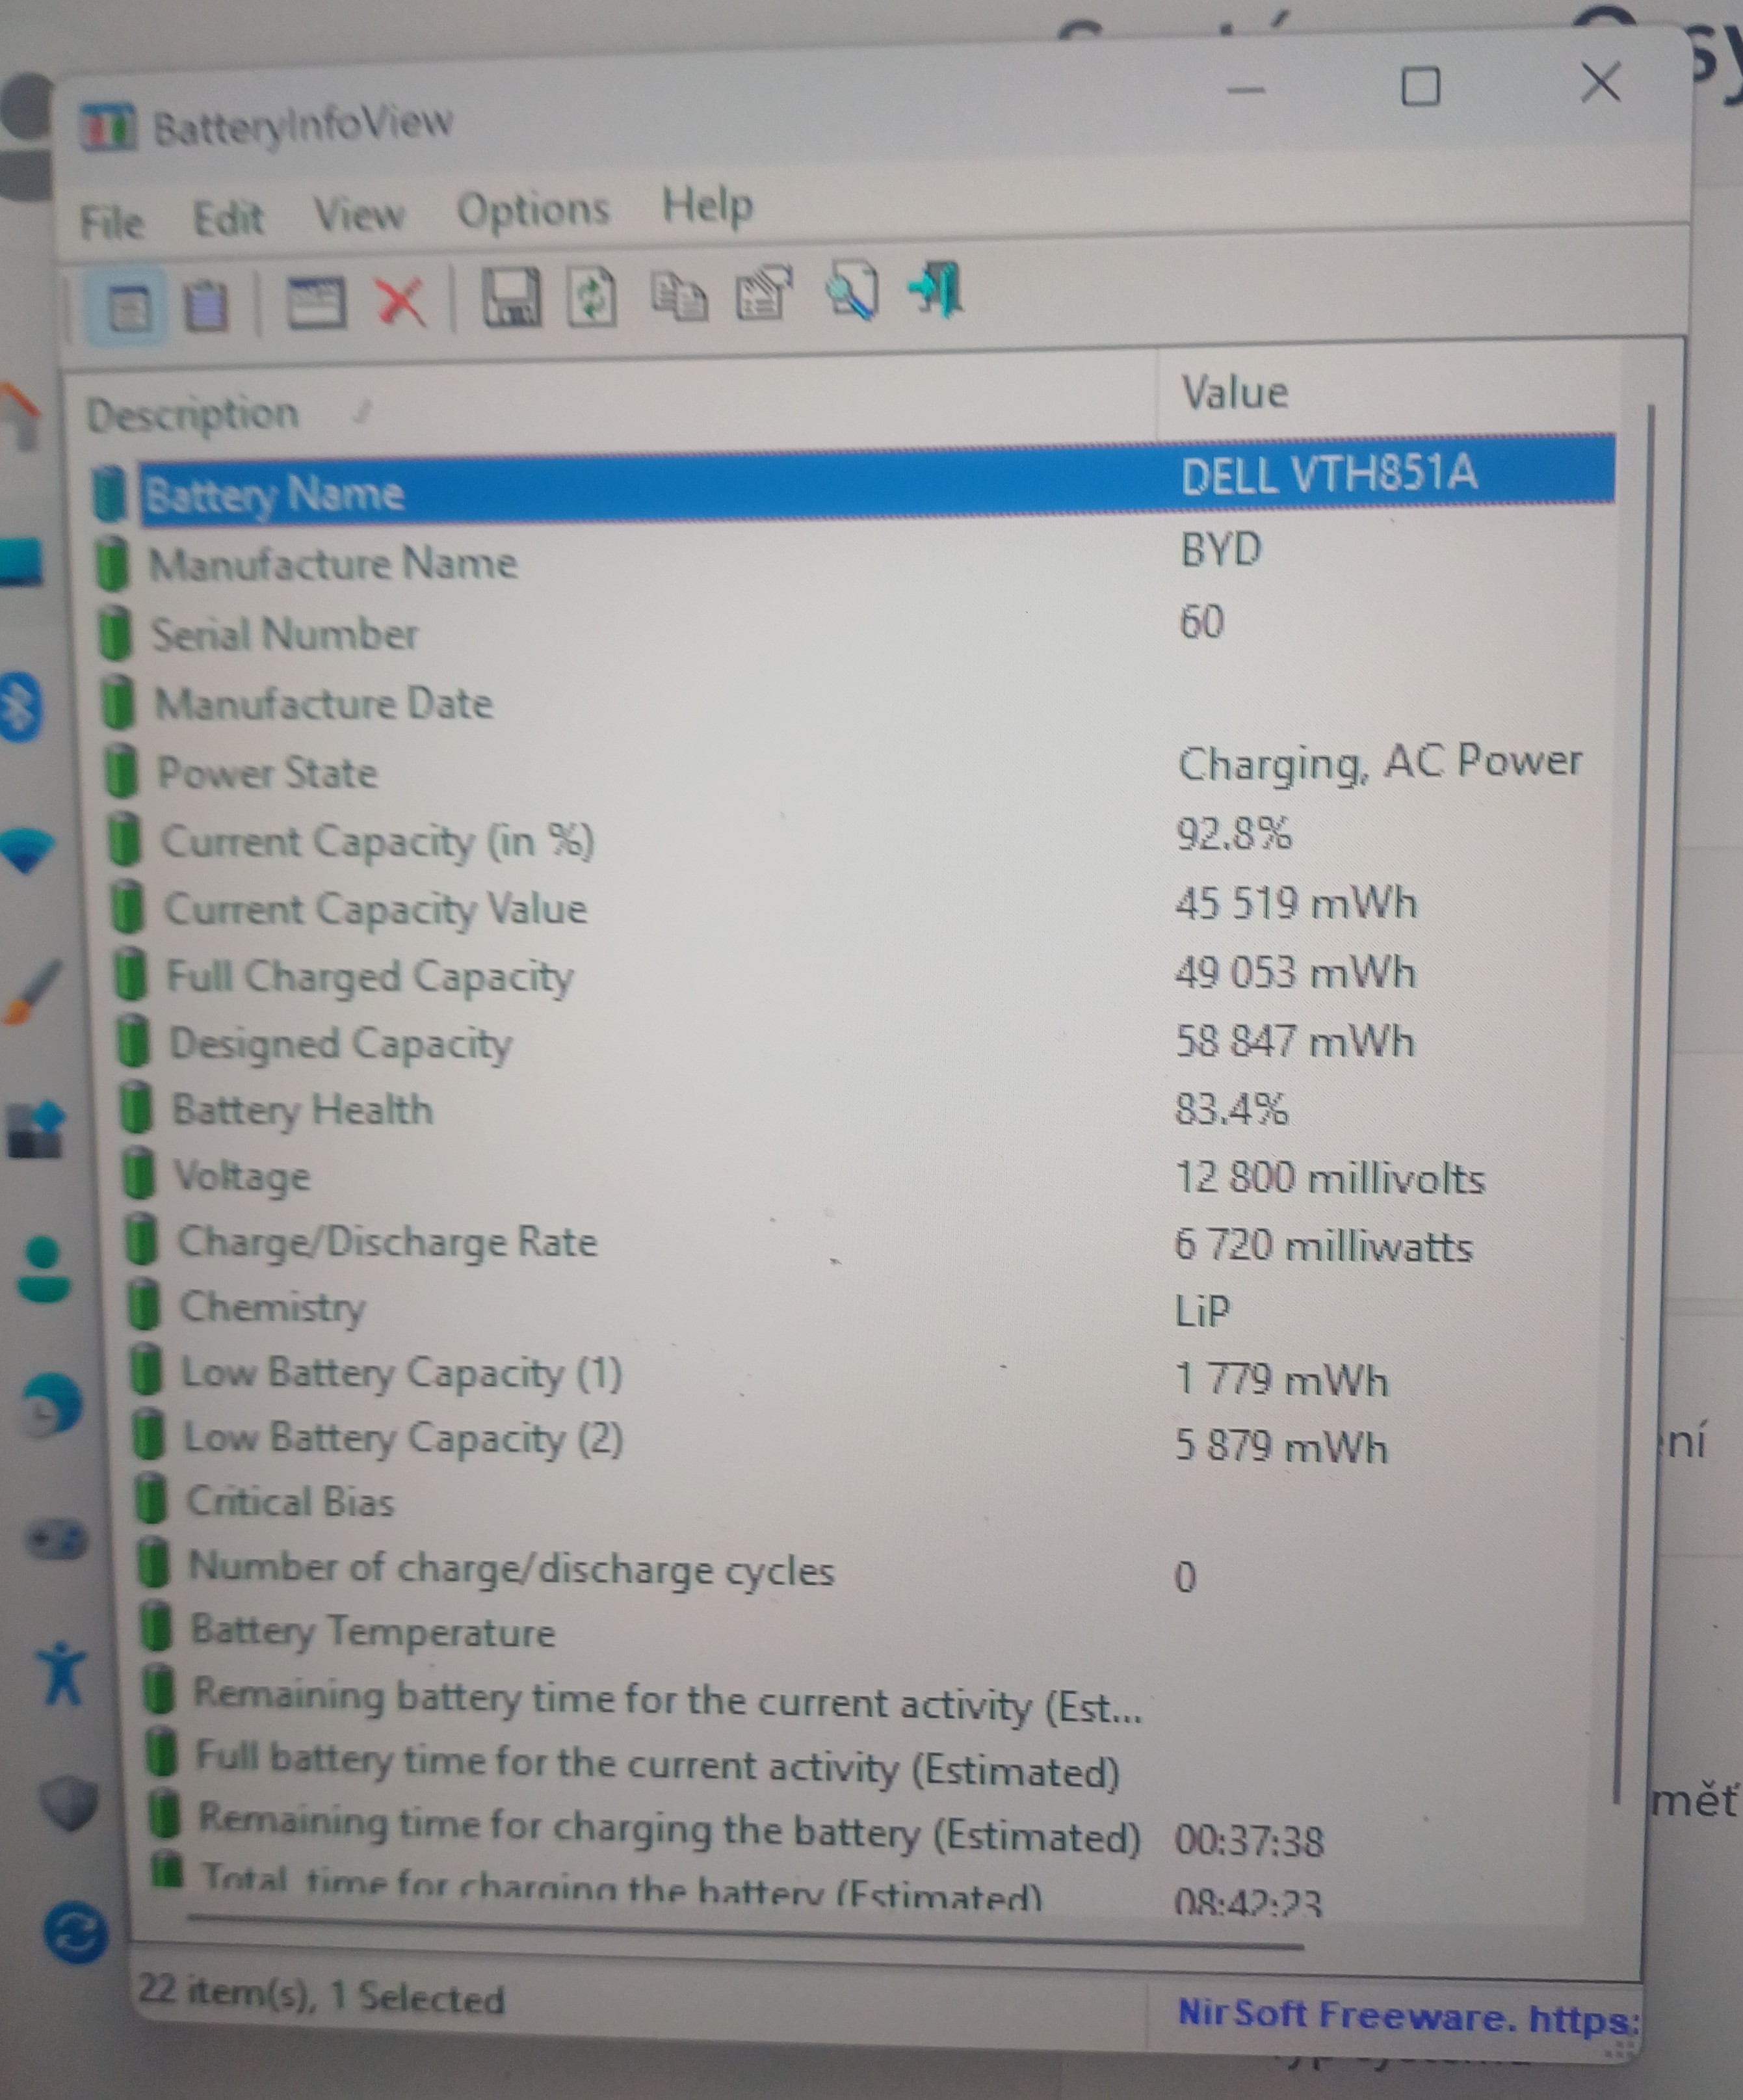The width and height of the screenshot is (1743, 2100).
Task: Click the 83.4% battery health value
Action: [1231, 1108]
